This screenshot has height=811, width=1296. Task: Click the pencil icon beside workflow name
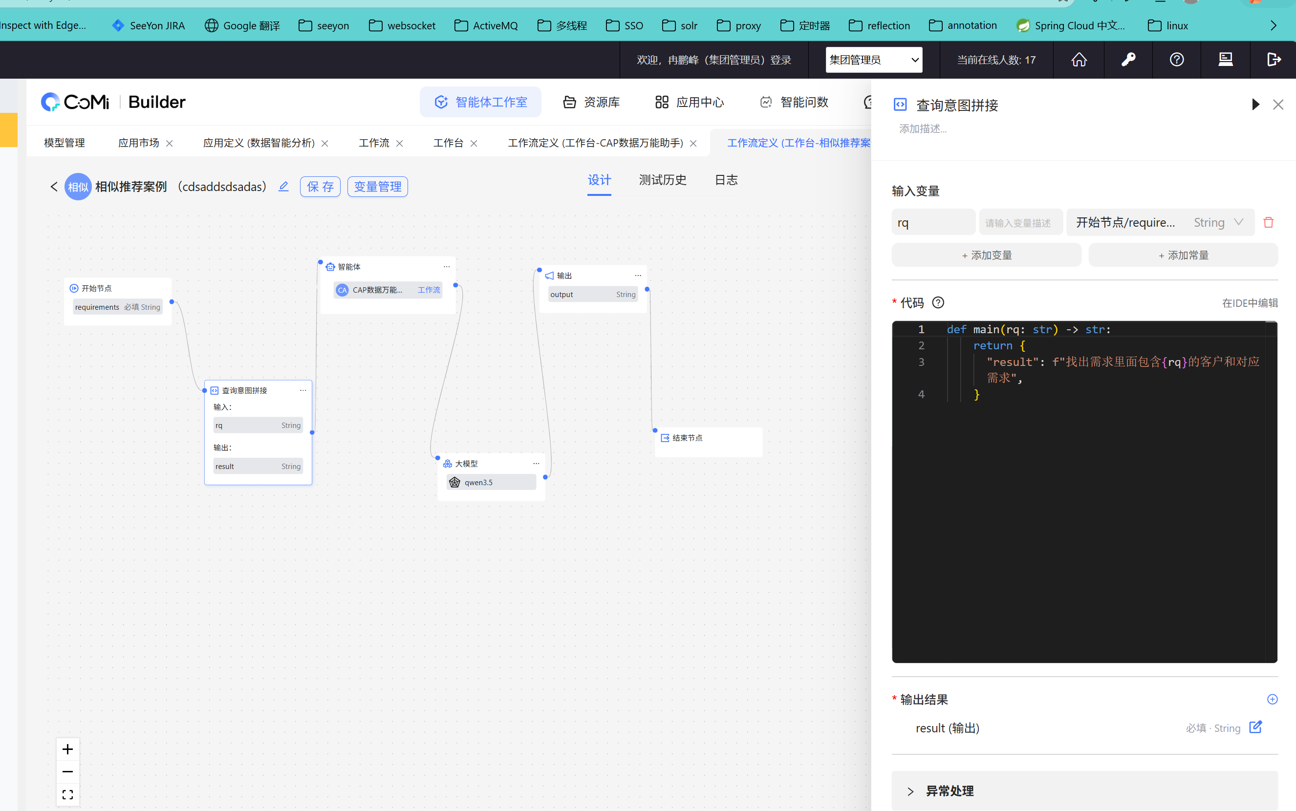(283, 186)
